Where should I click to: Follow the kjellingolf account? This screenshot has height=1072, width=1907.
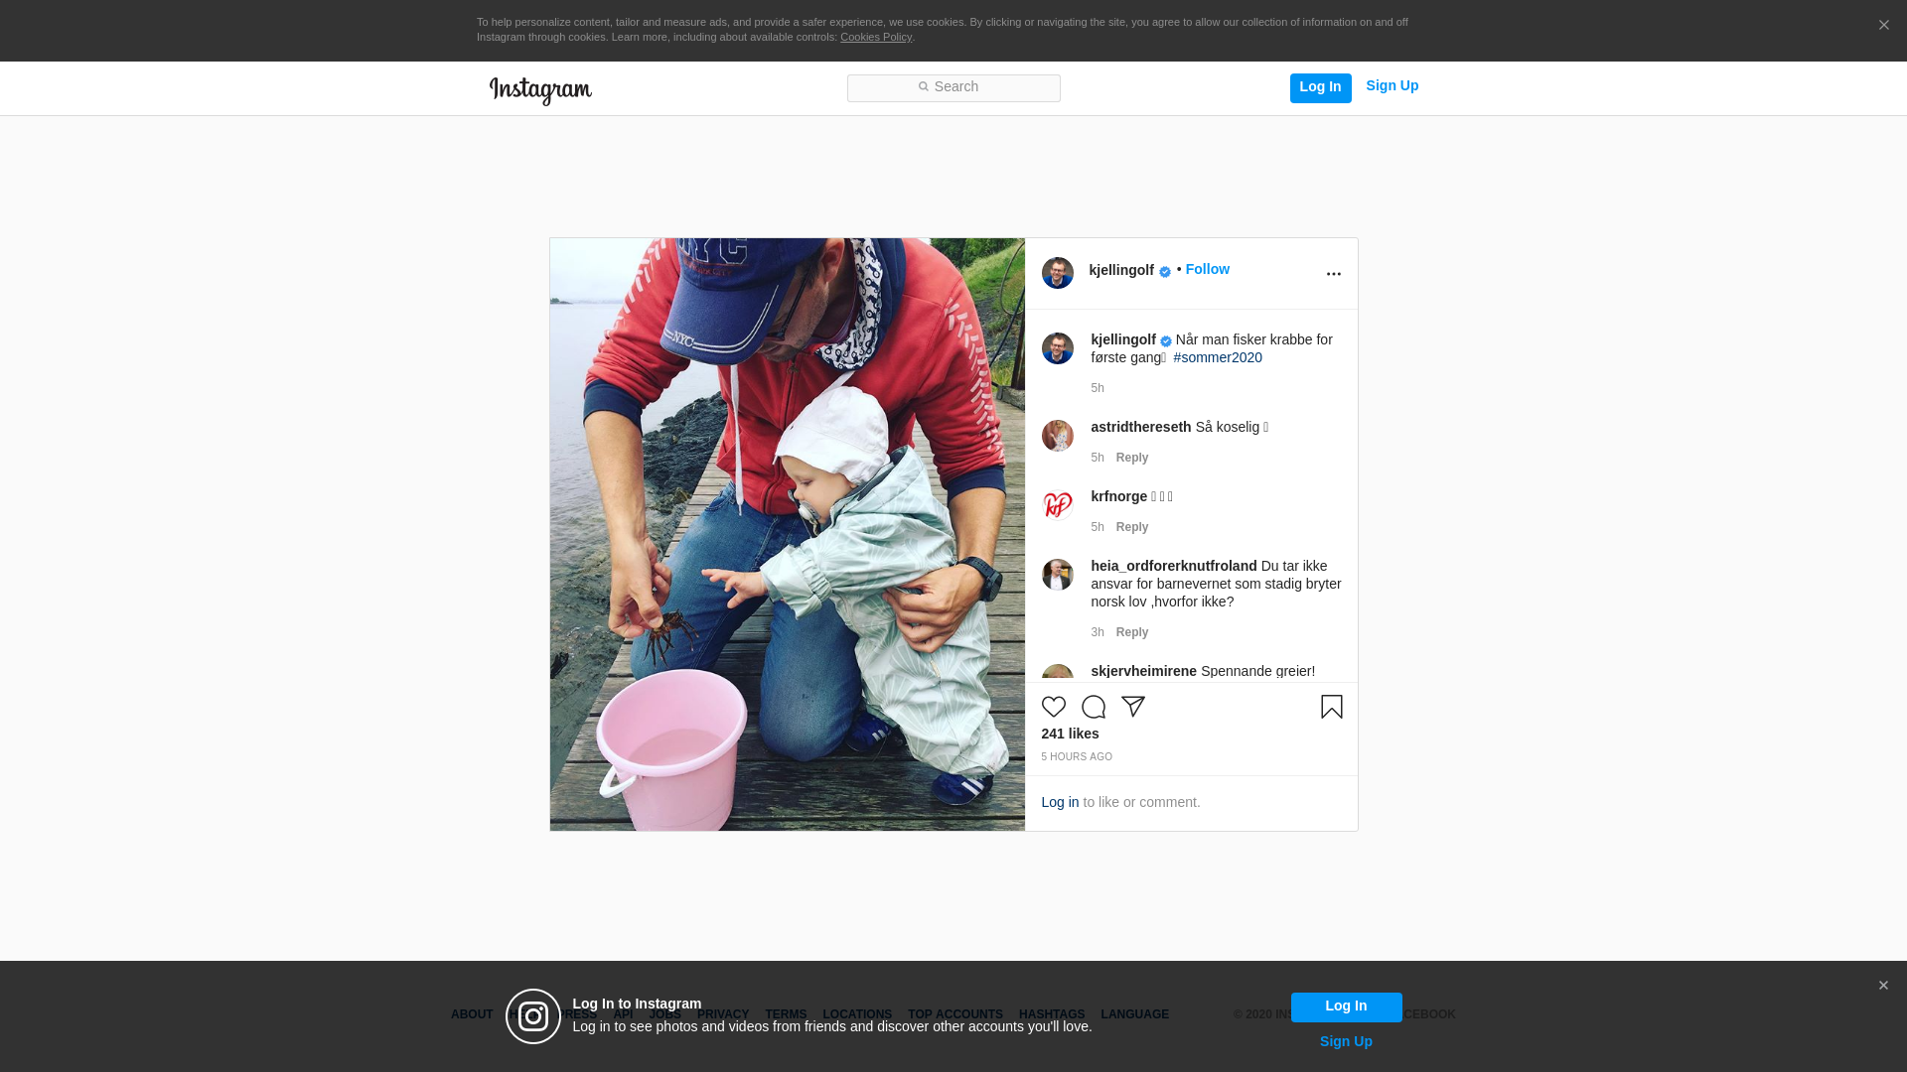click(1207, 269)
